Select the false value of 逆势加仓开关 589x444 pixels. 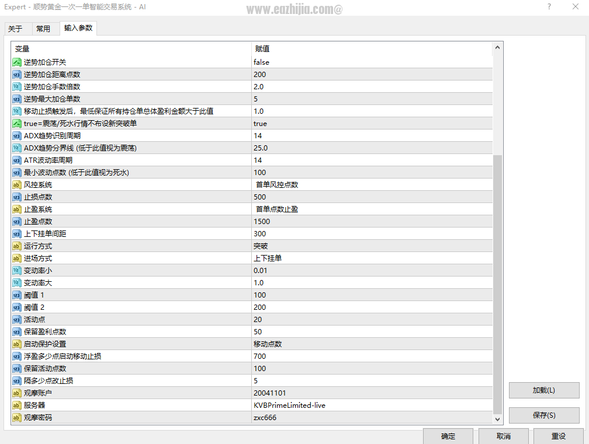click(x=261, y=62)
